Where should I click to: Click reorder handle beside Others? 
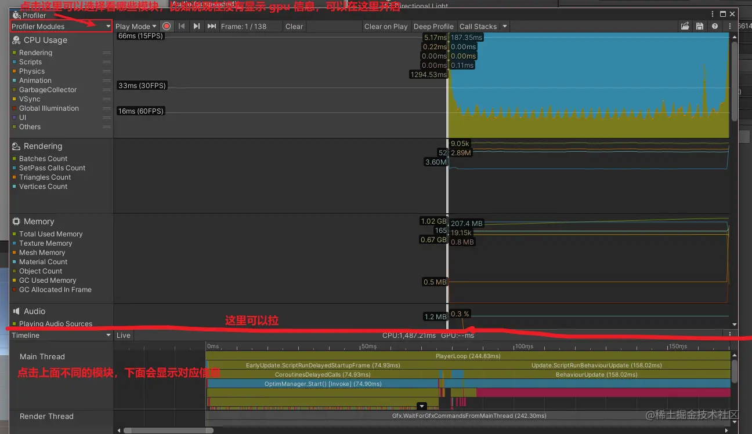pos(107,127)
